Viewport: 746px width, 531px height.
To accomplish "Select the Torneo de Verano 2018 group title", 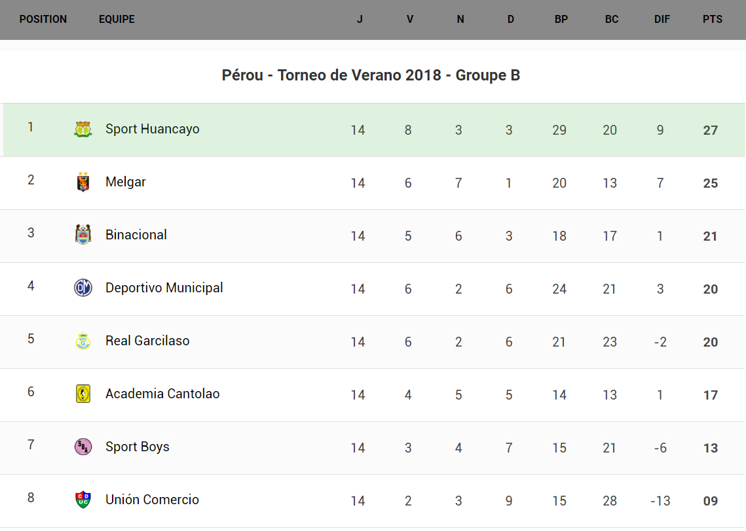I will coord(371,76).
